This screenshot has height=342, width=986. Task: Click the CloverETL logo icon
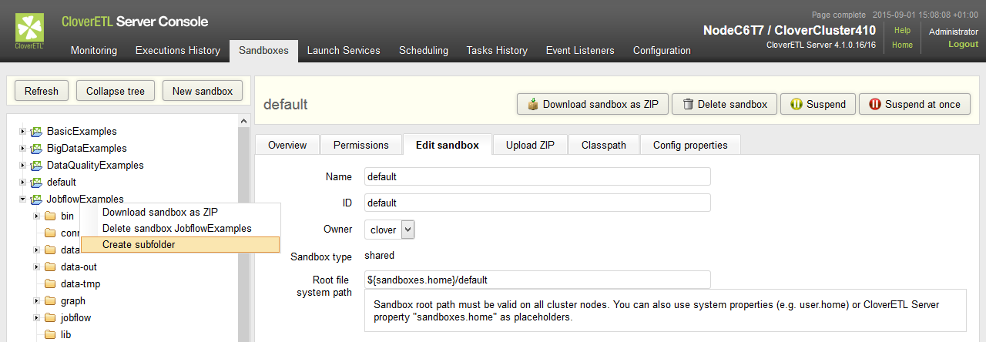[29, 29]
